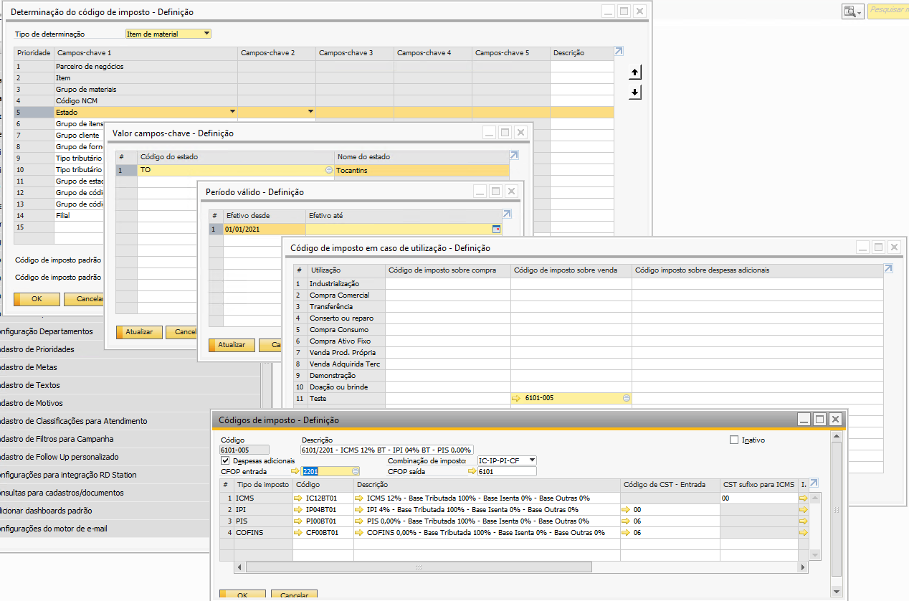The image size is (909, 601).
Task: Select Cadastro de Filtros para Campanha
Action: tap(56, 439)
